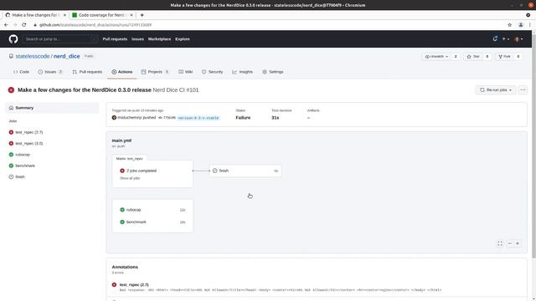Viewport: 536px width, 301px height.
Task: Open the Chromium profile icon
Action: click(521, 25)
